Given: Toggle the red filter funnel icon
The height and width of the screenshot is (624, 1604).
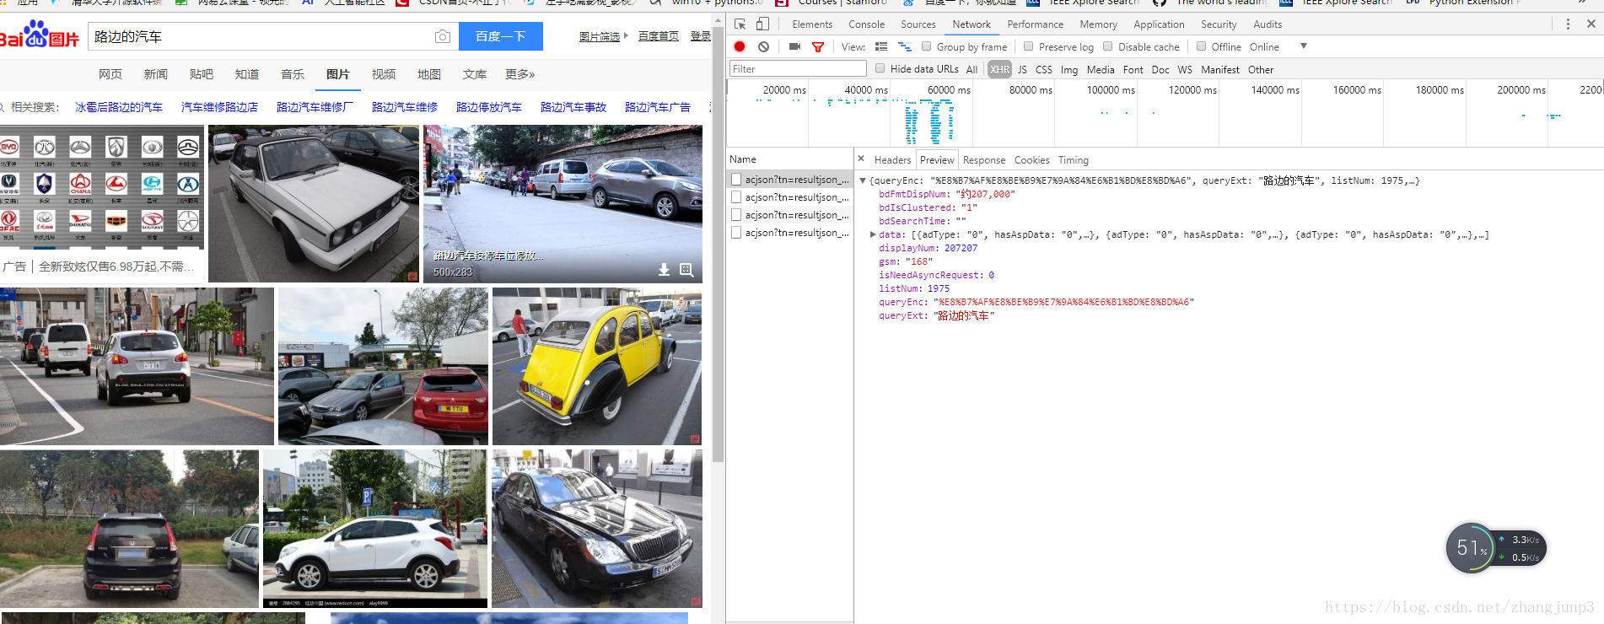Looking at the screenshot, I should [817, 47].
